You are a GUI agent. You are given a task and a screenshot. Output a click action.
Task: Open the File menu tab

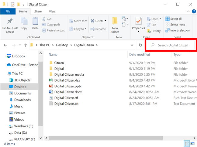pos(8,12)
